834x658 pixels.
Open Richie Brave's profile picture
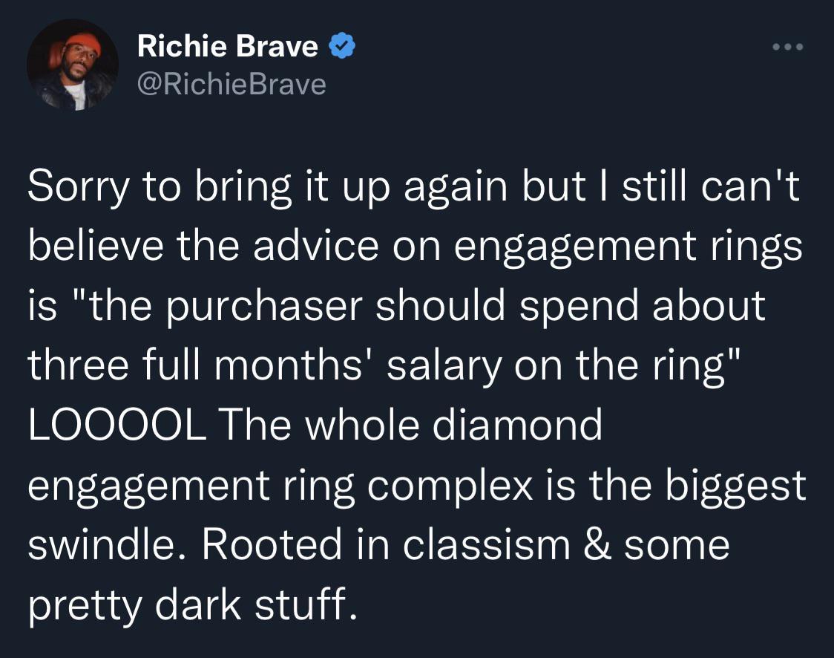pos(73,65)
